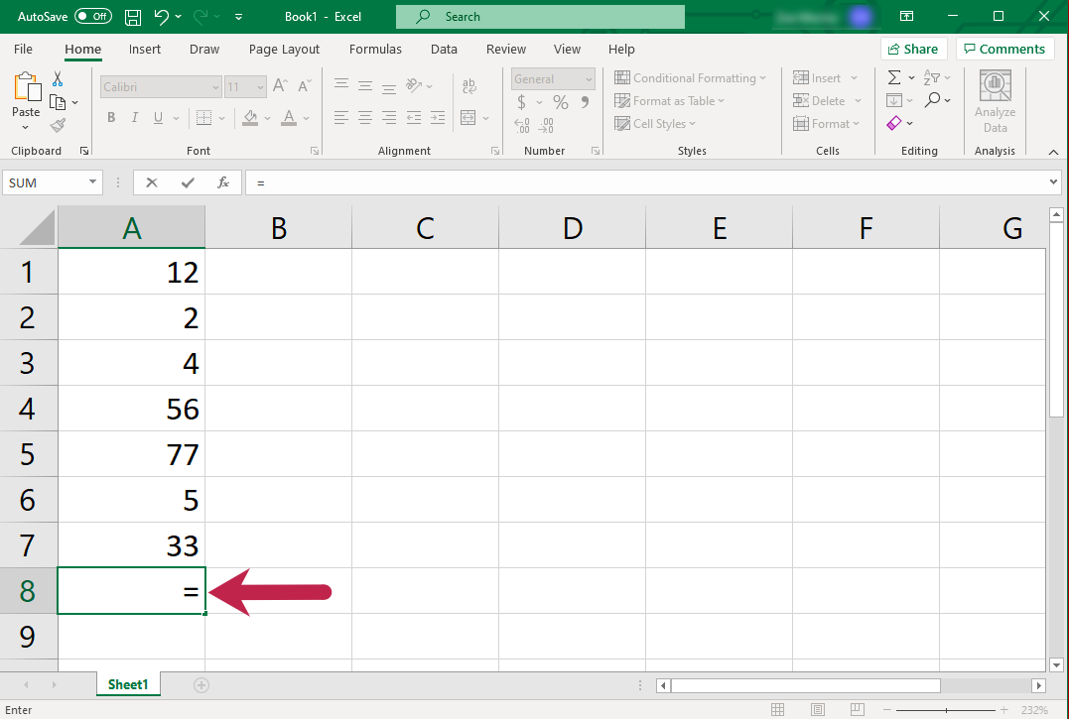Click the Increase Decimal icon
The height and width of the screenshot is (719, 1069).
[522, 125]
